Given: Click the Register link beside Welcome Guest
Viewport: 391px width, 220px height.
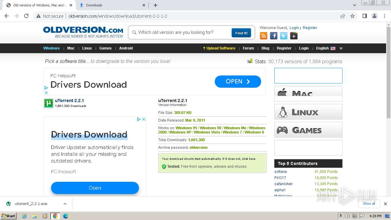Looking at the screenshot, I should (310, 28).
